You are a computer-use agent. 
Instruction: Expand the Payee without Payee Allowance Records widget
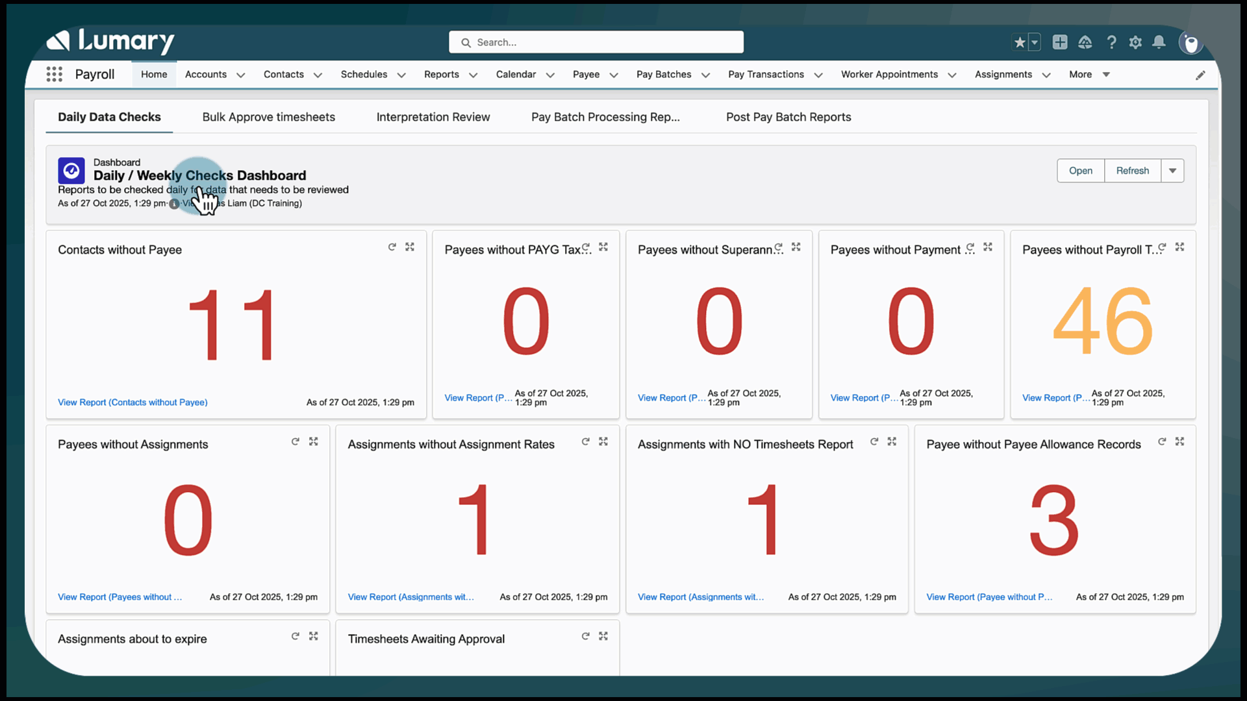(1179, 441)
